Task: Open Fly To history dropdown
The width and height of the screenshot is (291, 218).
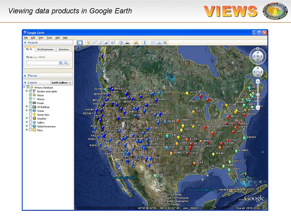Action: pyautogui.click(x=60, y=63)
